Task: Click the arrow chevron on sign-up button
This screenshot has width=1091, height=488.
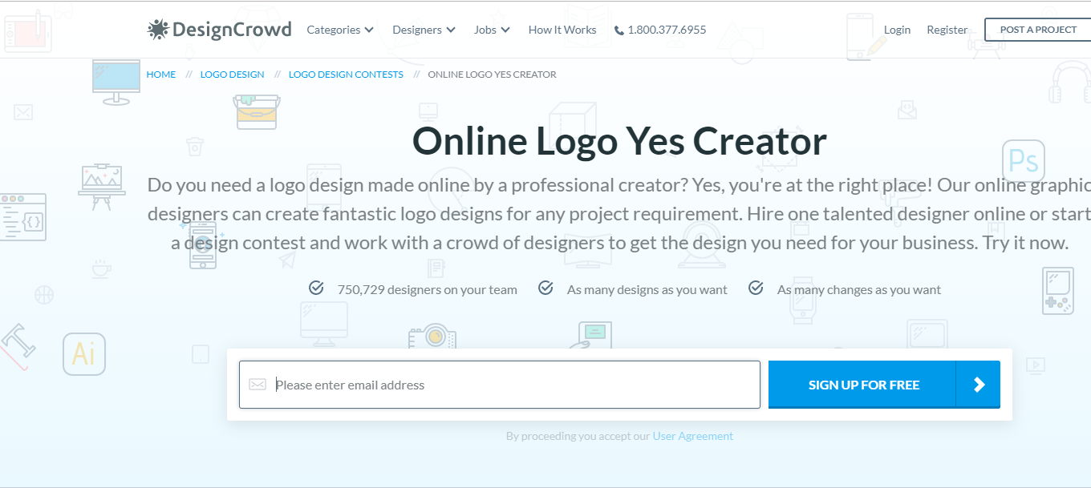Action: click(x=979, y=385)
